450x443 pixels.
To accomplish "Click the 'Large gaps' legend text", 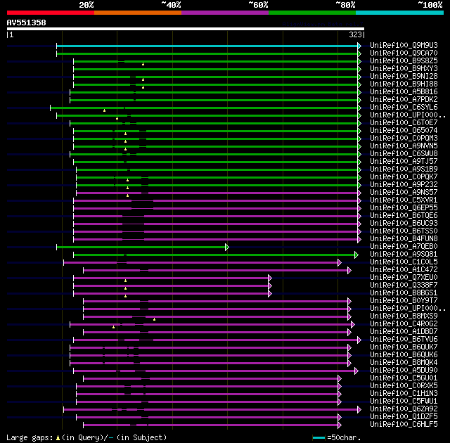I will 30,438.
